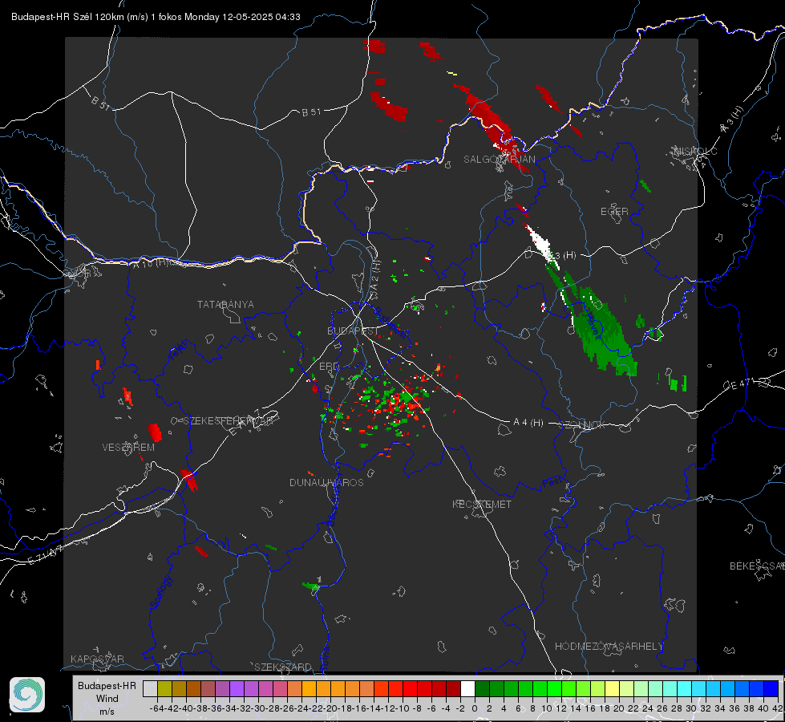
Task: Click the VESZPREM city label
Action: click(128, 447)
